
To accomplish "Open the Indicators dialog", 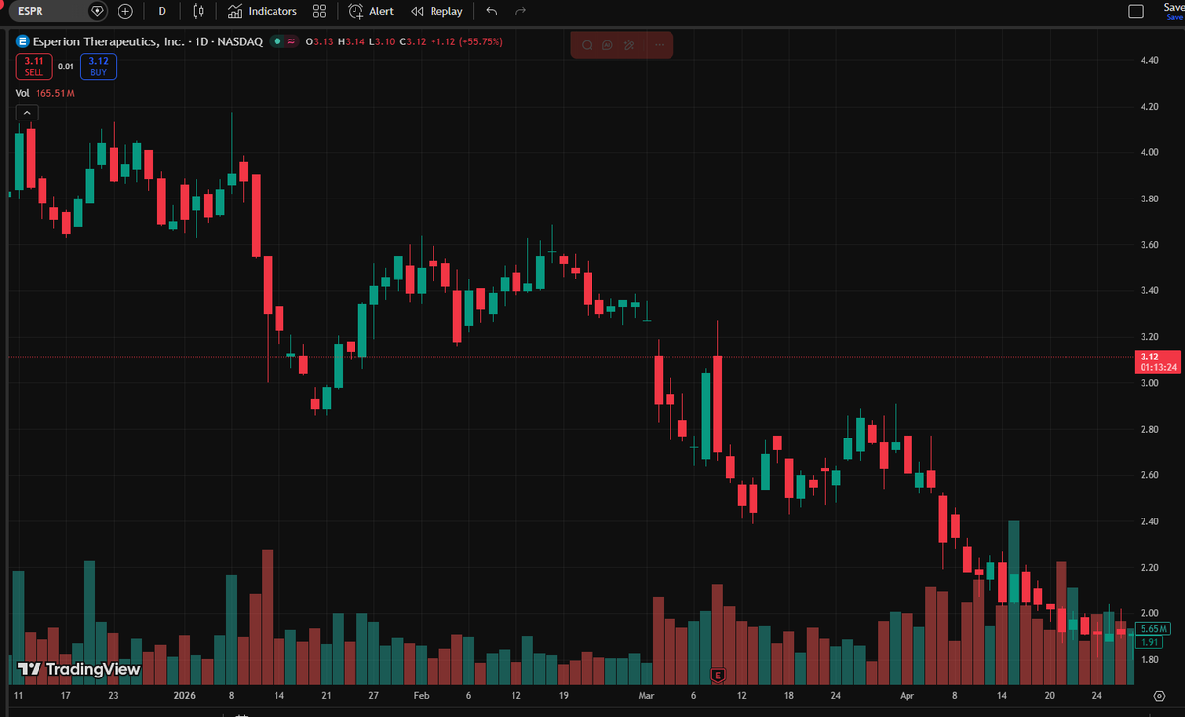I will [x=262, y=11].
